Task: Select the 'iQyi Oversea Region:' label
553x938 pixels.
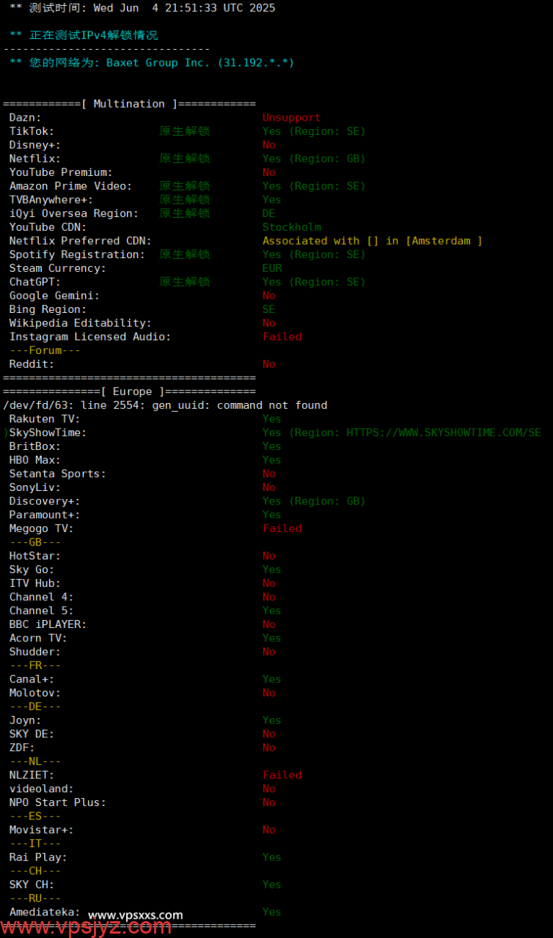Action: (74, 213)
